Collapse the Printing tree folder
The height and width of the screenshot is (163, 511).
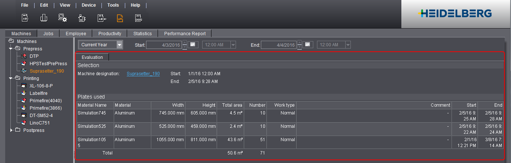(x=11, y=79)
